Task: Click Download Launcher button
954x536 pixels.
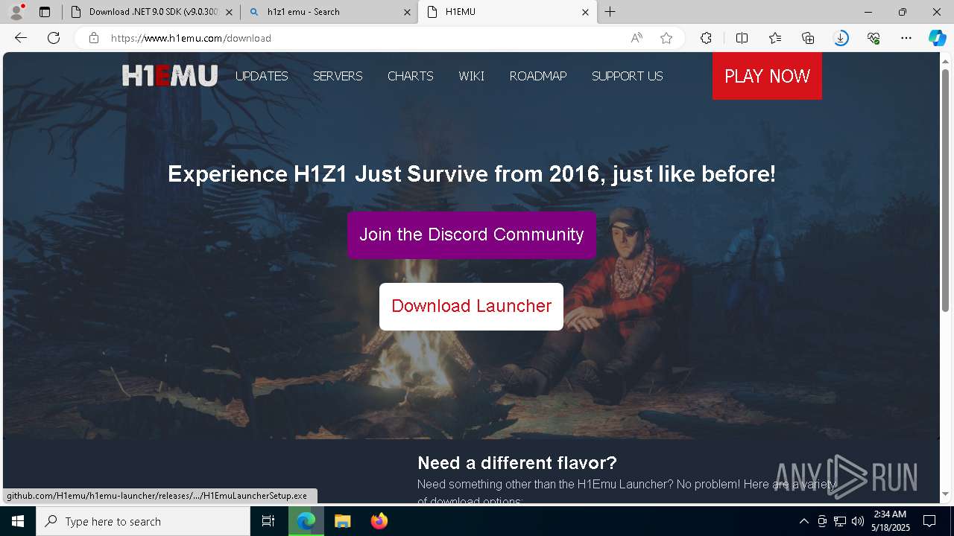Action: click(x=471, y=306)
